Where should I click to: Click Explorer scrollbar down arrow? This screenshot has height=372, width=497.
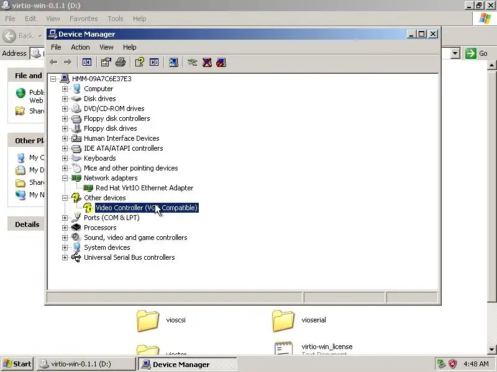point(491,350)
